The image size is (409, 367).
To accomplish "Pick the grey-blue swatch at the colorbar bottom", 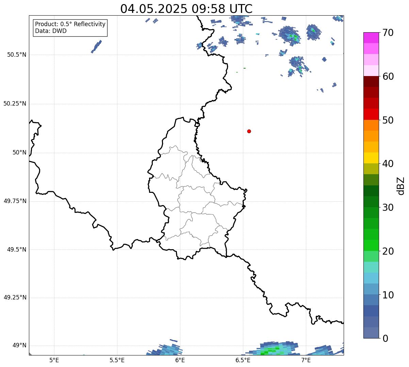I will (371, 333).
